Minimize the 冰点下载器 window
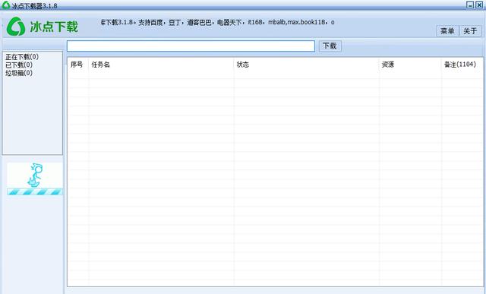 coord(470,5)
